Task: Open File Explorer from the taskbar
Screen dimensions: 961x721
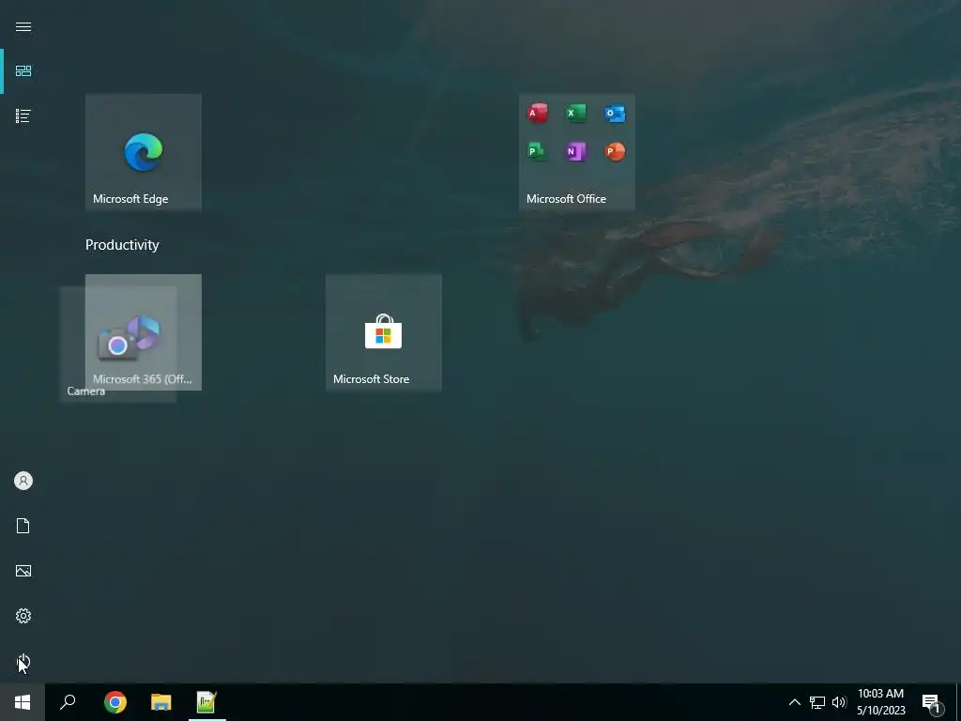Action: (161, 702)
